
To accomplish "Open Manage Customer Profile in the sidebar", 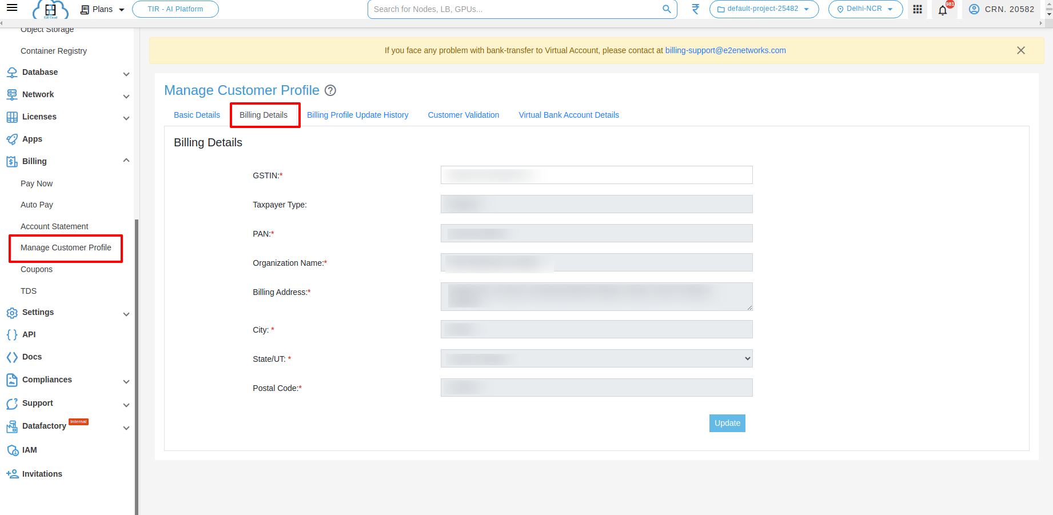I will point(66,247).
